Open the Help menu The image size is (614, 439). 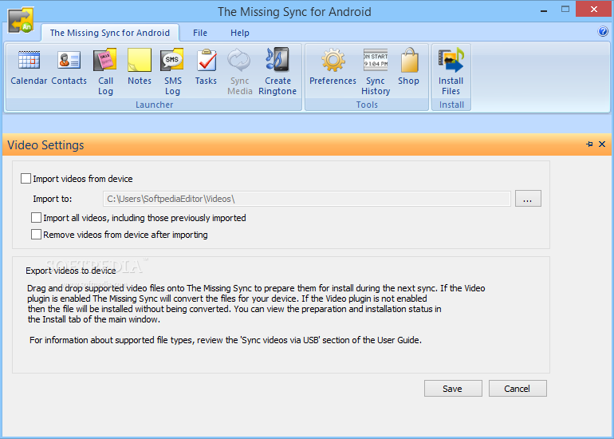pos(240,33)
